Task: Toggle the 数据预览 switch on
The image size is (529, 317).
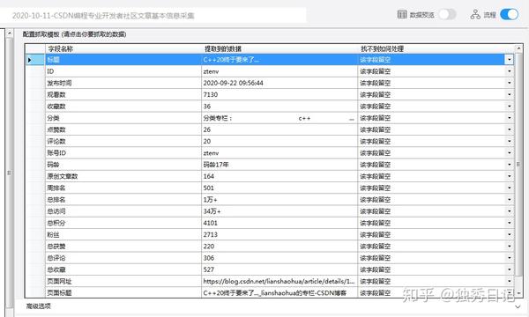Action: (x=447, y=14)
